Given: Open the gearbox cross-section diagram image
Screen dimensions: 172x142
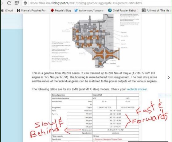Looking at the screenshot, I should coord(95,42).
